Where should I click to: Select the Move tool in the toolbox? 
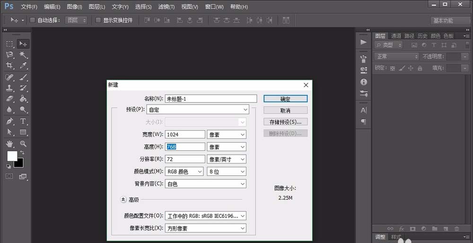tap(23, 44)
